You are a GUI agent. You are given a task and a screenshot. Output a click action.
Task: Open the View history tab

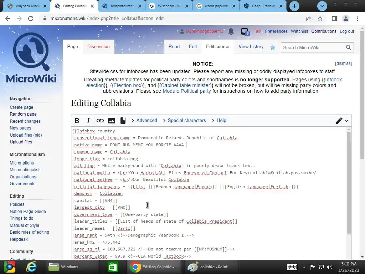pos(251,47)
